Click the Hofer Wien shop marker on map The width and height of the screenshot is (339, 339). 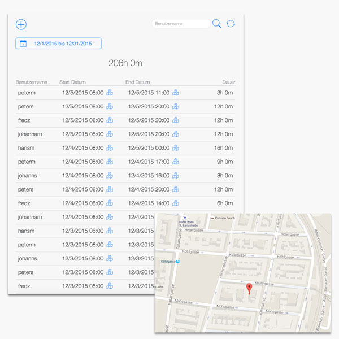tap(184, 217)
